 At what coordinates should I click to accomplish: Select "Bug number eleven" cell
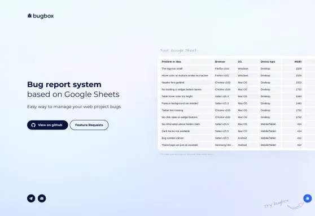[186, 138]
